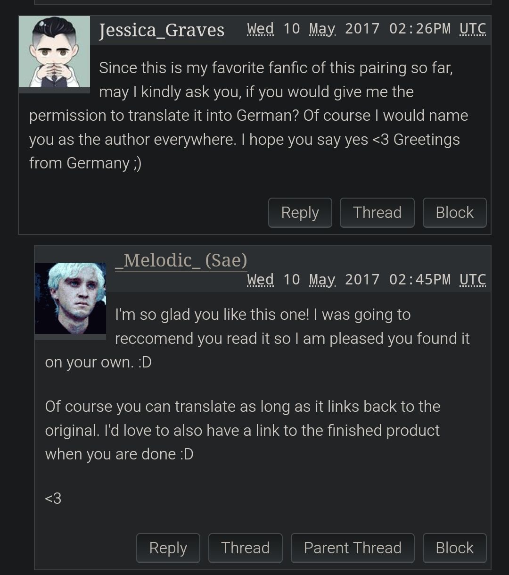The width and height of the screenshot is (509, 575).
Task: Click the UTC abbreviation at 02:45PM
Action: point(473,280)
